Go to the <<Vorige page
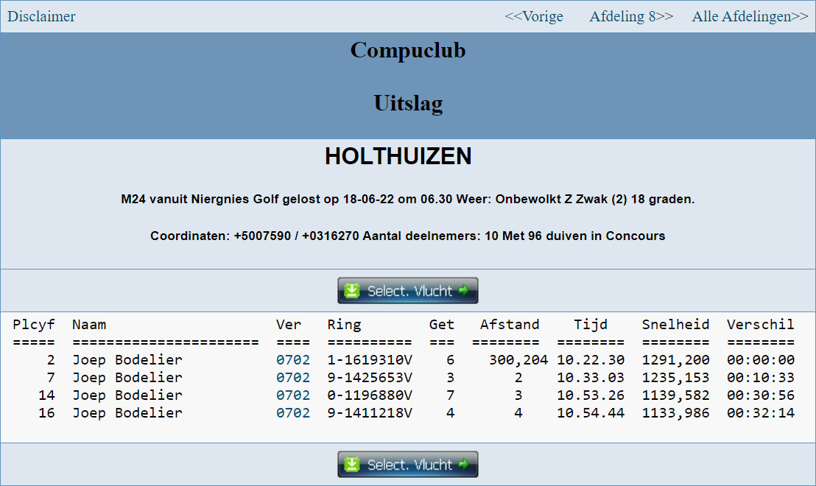The height and width of the screenshot is (486, 816). pos(534,16)
